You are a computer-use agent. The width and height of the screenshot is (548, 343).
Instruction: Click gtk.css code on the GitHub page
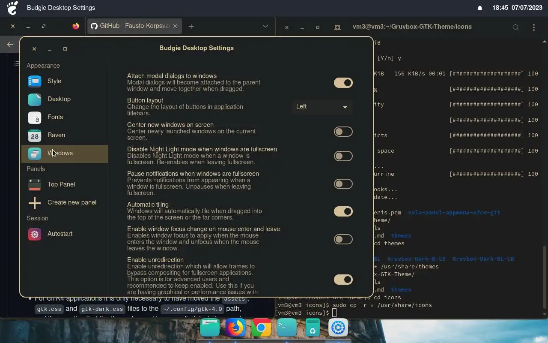pyautogui.click(x=49, y=309)
